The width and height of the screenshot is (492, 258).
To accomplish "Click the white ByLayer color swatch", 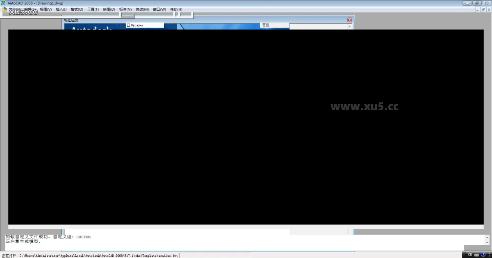I will pos(128,25).
